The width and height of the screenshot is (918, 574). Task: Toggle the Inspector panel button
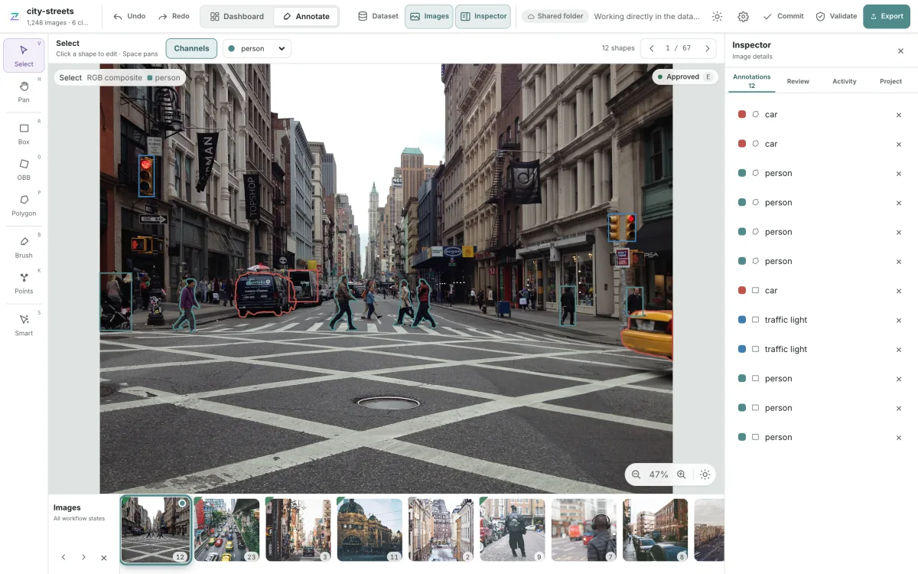coord(483,16)
